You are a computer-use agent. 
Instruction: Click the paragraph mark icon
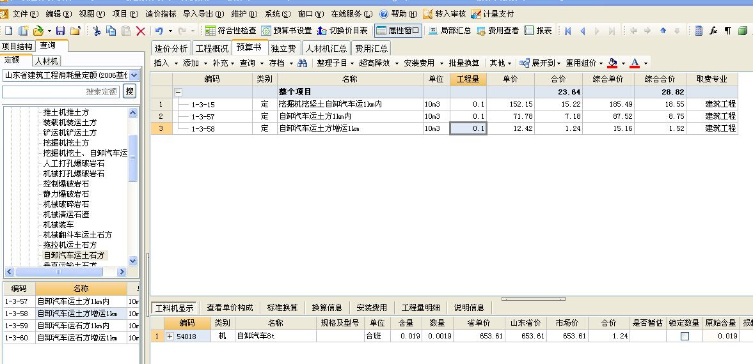pos(728,31)
